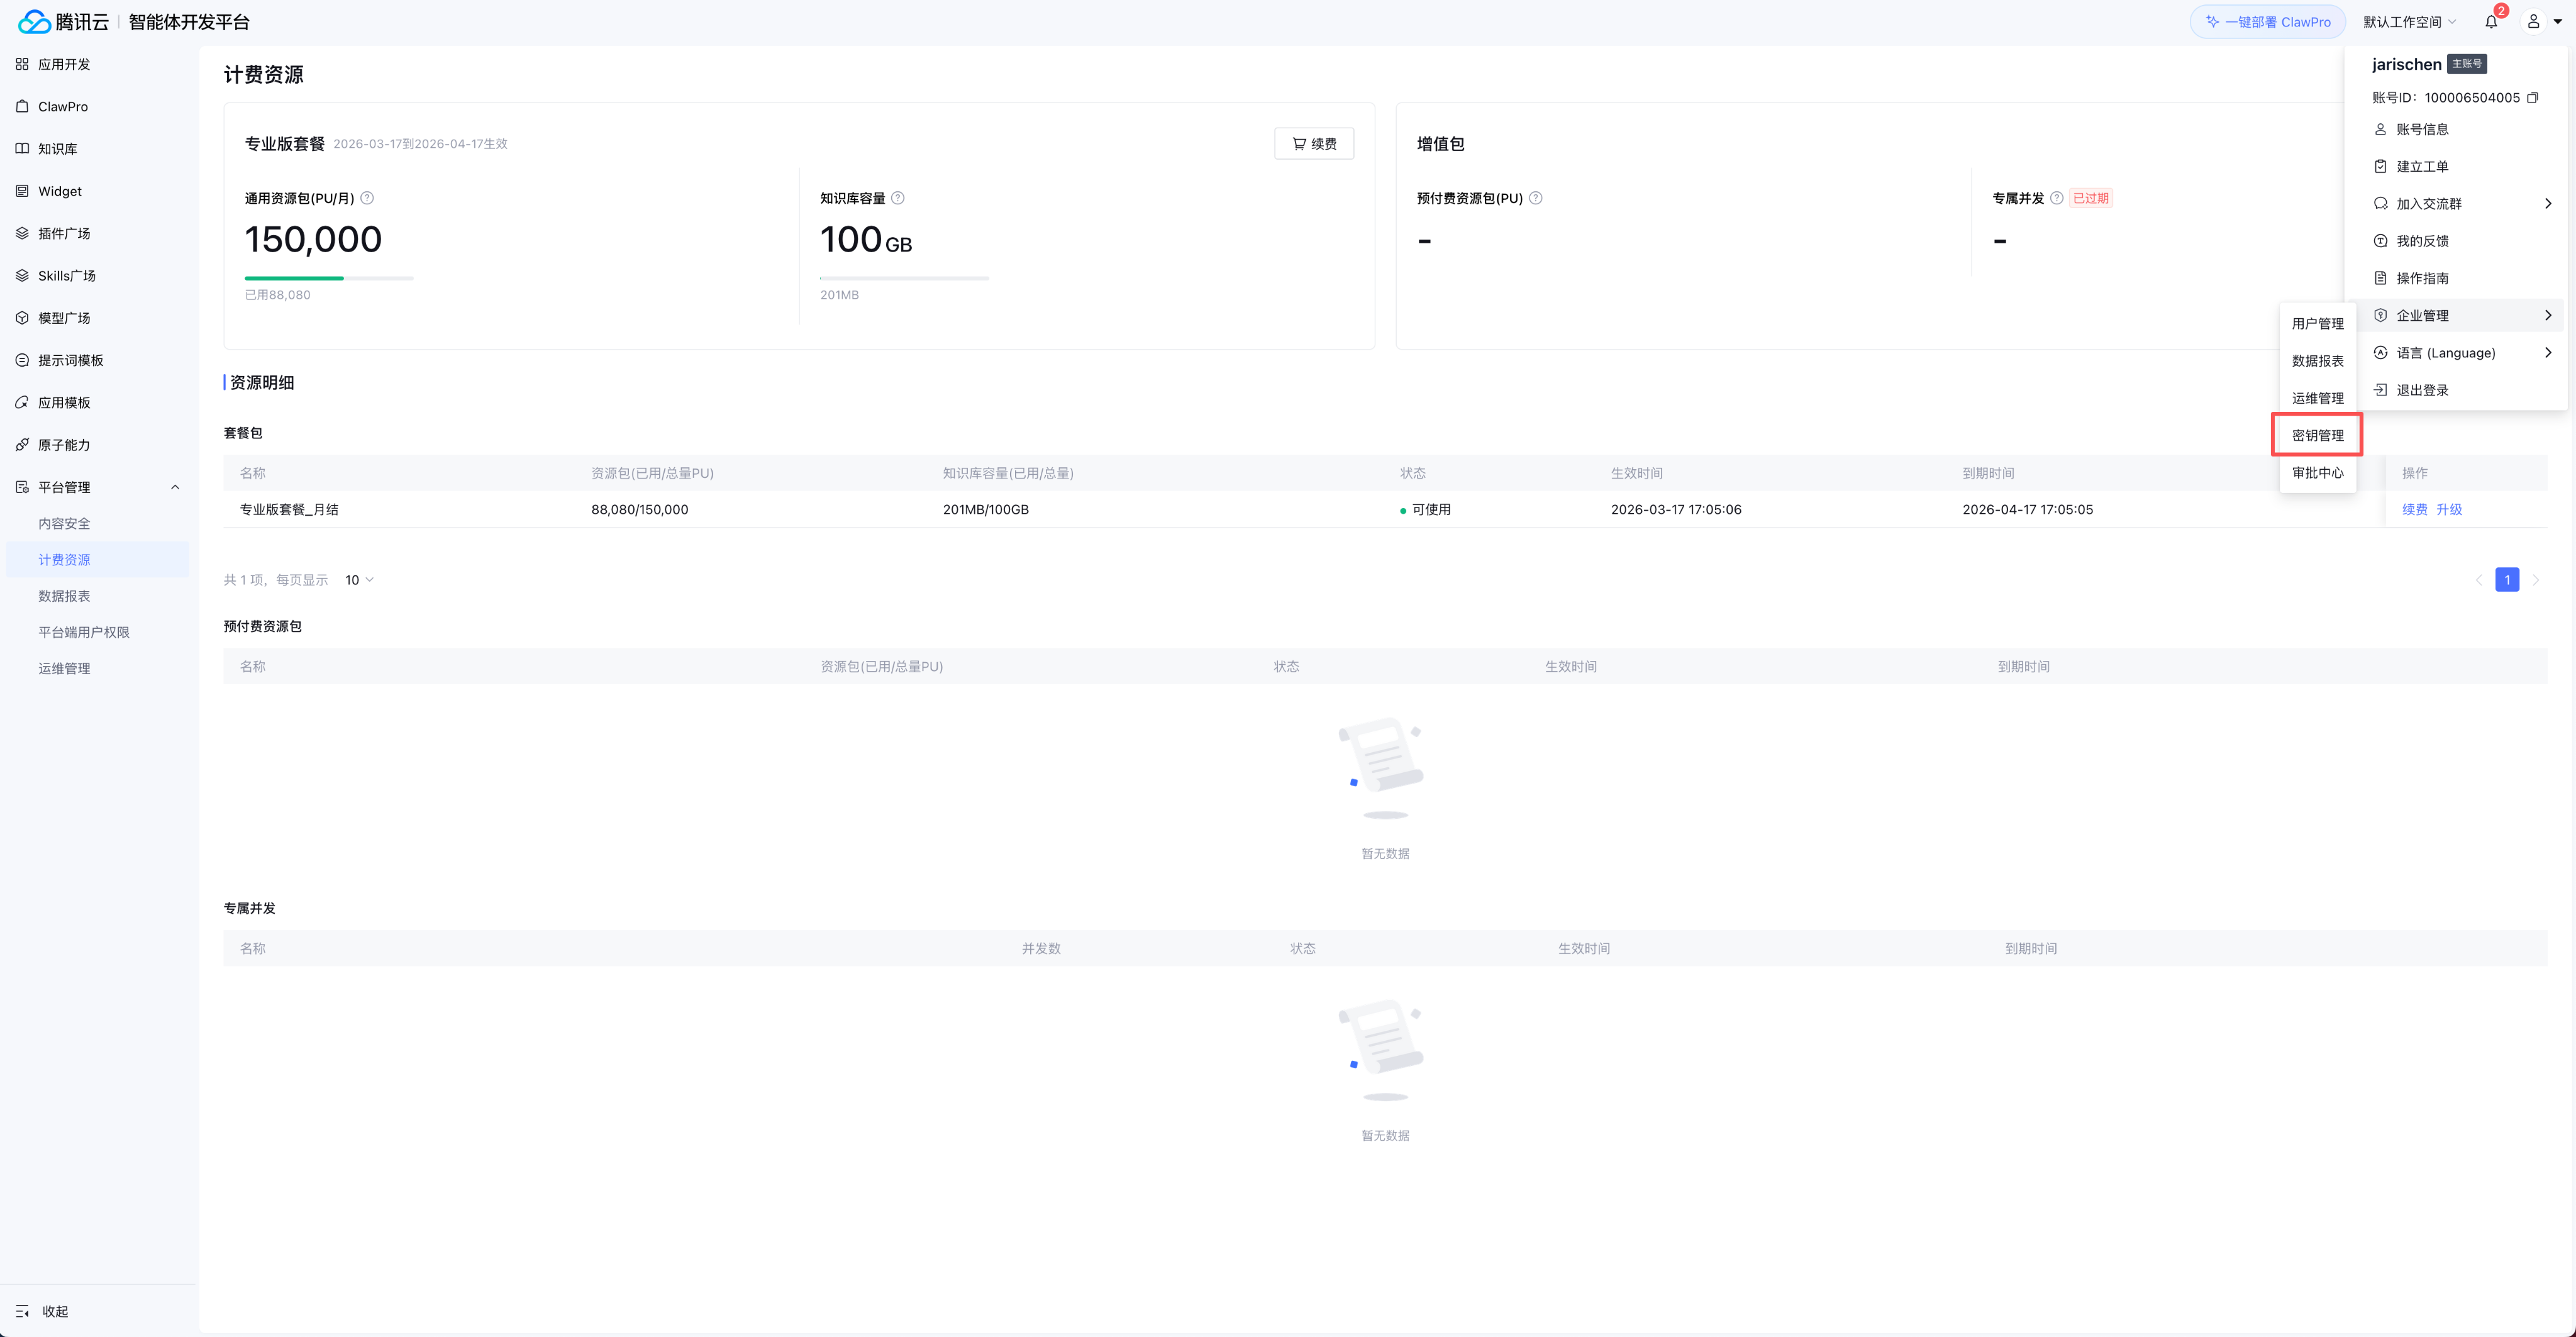The image size is (2576, 1337).
Task: Click the help icon beside 专属并发
Action: (x=2057, y=198)
